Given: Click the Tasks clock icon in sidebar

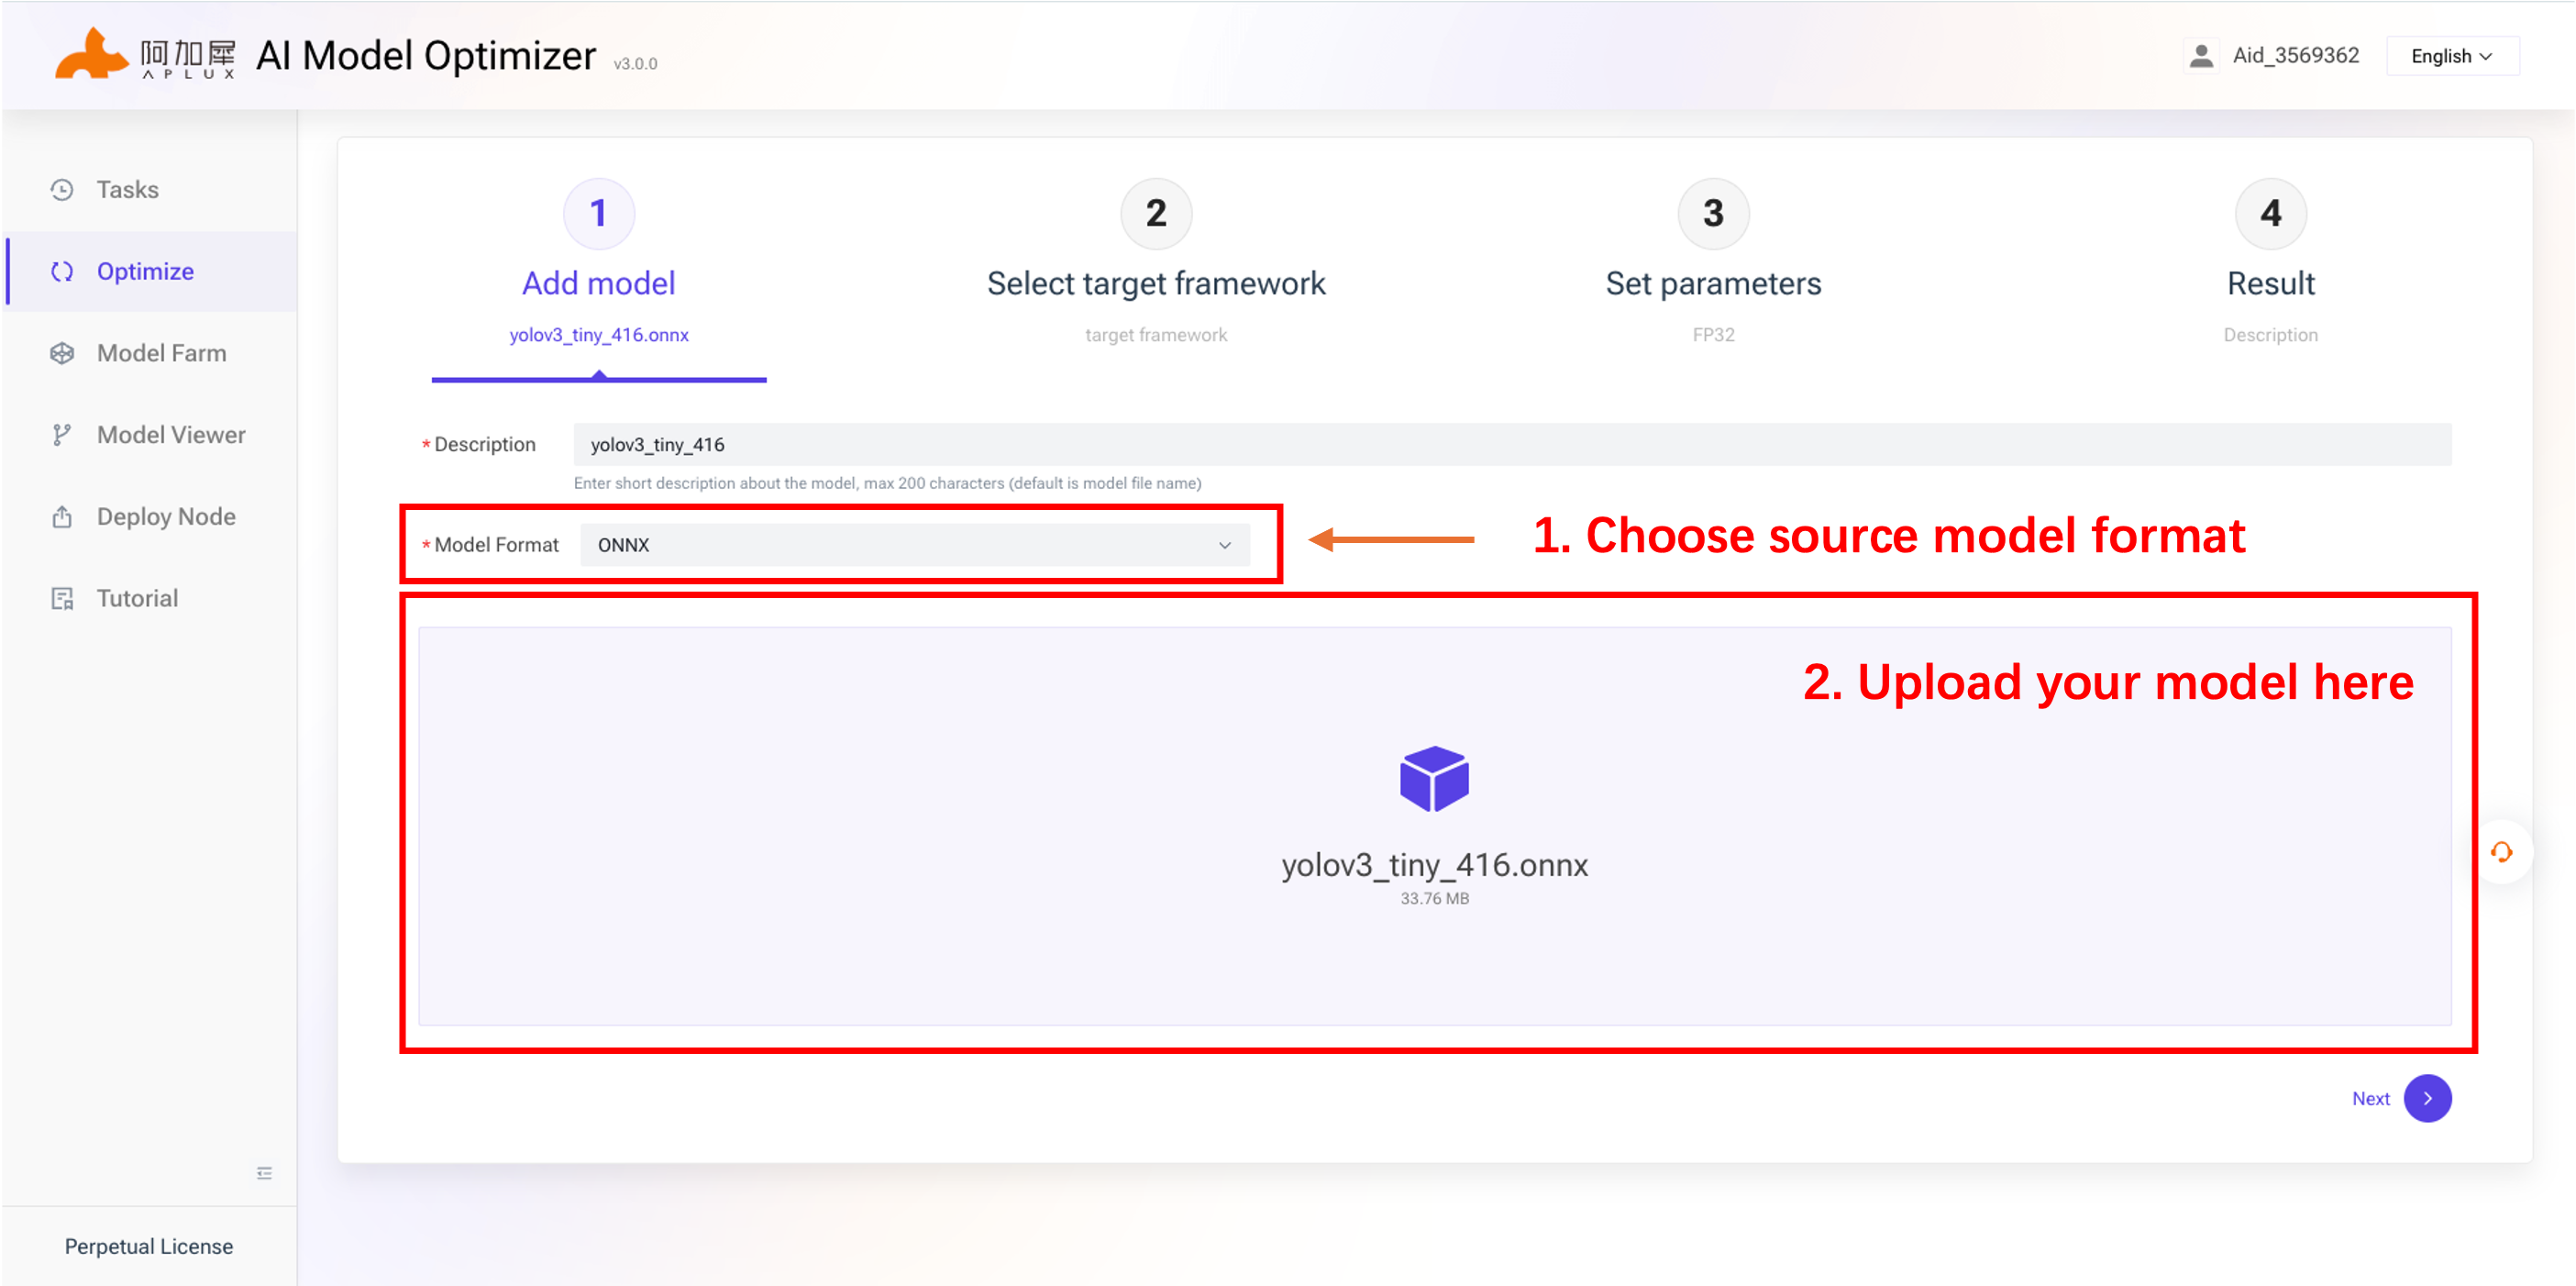Looking at the screenshot, I should tap(62, 189).
